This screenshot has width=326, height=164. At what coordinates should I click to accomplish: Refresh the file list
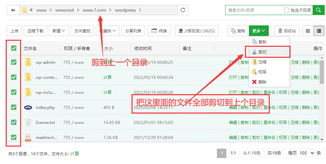tap(183, 10)
